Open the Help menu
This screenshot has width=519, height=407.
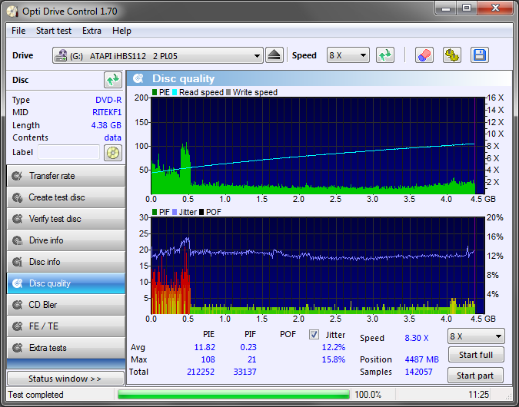pyautogui.click(x=121, y=31)
